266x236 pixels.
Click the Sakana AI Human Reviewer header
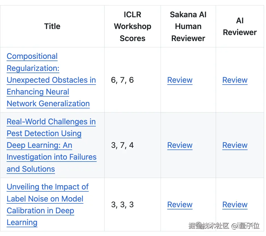click(188, 26)
